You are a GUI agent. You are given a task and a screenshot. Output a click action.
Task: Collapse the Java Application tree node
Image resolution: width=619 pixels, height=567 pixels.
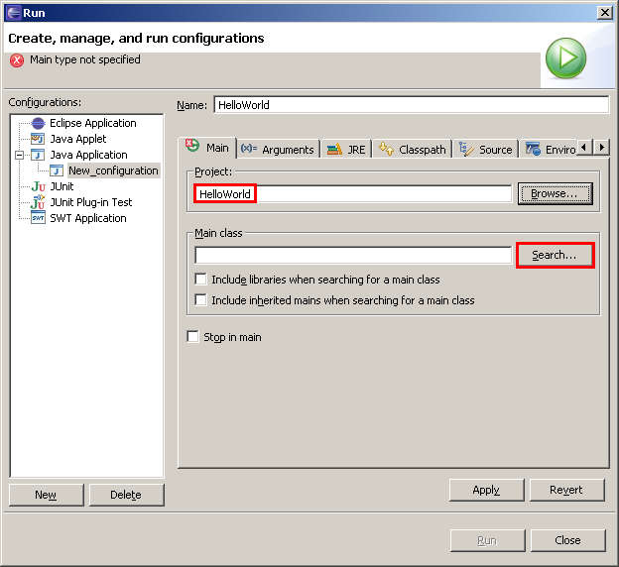pos(19,155)
